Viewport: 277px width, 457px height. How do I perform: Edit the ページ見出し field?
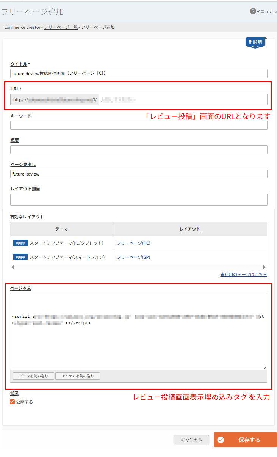tap(139, 174)
